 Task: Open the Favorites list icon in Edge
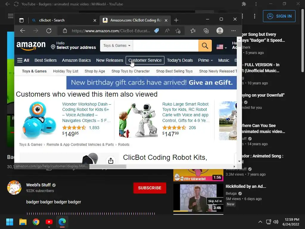pos(193,31)
